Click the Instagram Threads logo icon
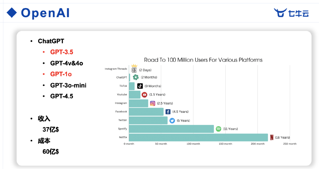This screenshot has height=169, width=319. (x=134, y=70)
